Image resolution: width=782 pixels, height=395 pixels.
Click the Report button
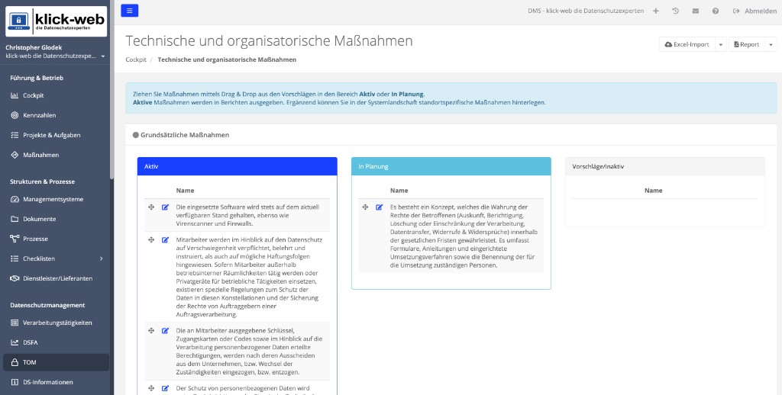747,44
